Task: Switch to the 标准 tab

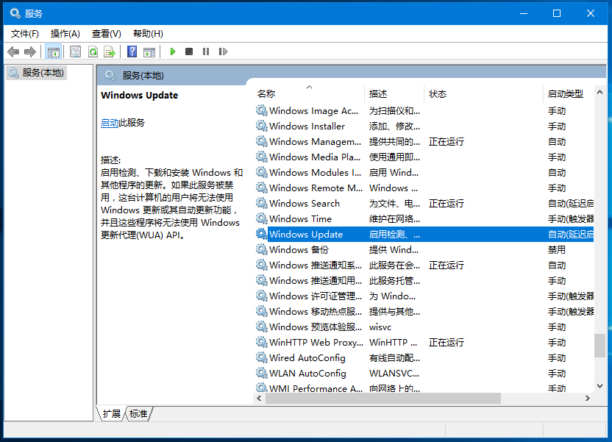Action: tap(138, 414)
